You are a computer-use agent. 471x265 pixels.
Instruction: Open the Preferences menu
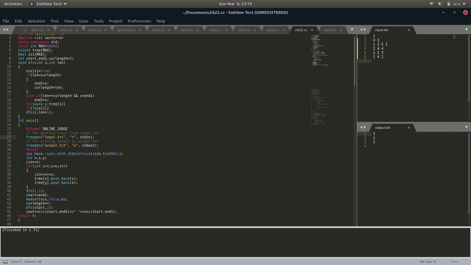click(139, 21)
